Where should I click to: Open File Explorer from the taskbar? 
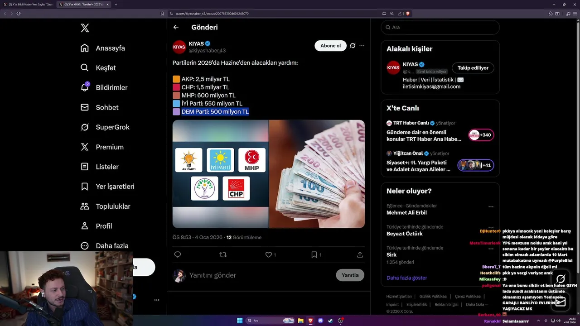[300, 321]
